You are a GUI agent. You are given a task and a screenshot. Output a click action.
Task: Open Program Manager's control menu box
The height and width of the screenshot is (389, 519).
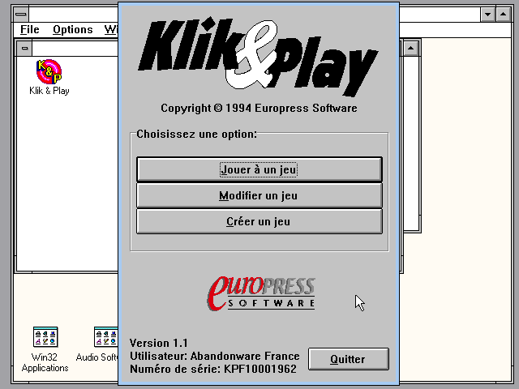22,14
